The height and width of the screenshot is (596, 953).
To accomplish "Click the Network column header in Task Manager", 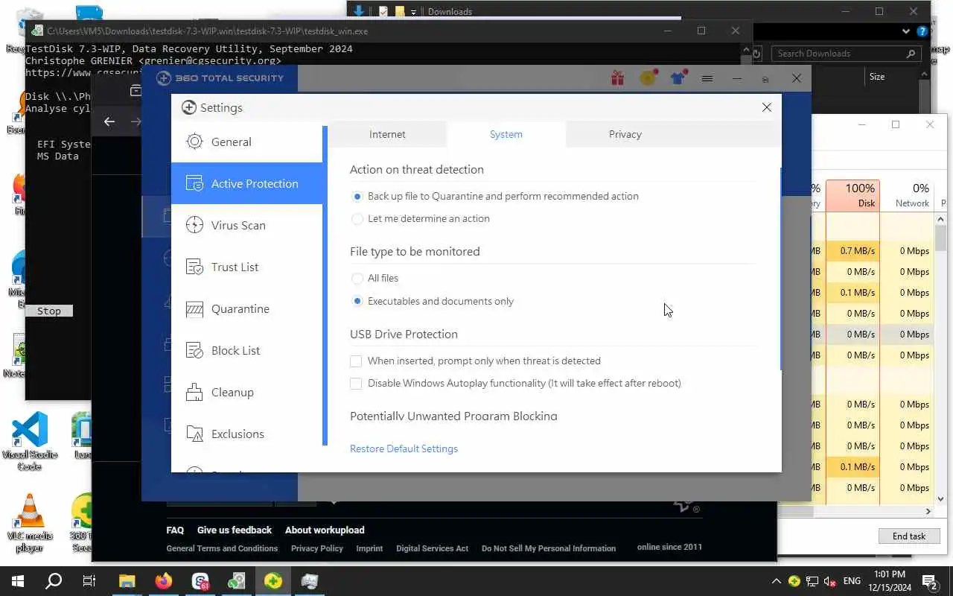I will 907,195.
